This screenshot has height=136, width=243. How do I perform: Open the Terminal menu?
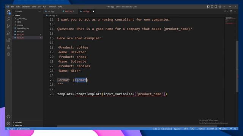click(52, 7)
